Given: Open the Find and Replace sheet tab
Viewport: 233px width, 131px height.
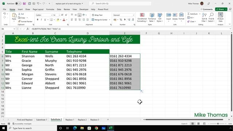Looking at the screenshot, I should 25,120.
